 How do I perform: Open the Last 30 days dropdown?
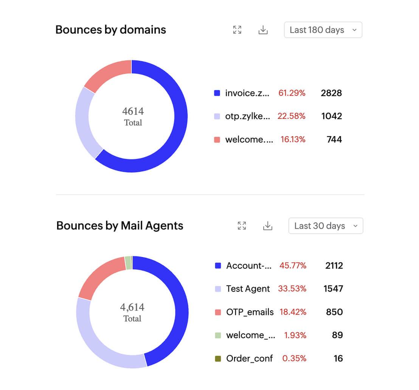point(326,226)
